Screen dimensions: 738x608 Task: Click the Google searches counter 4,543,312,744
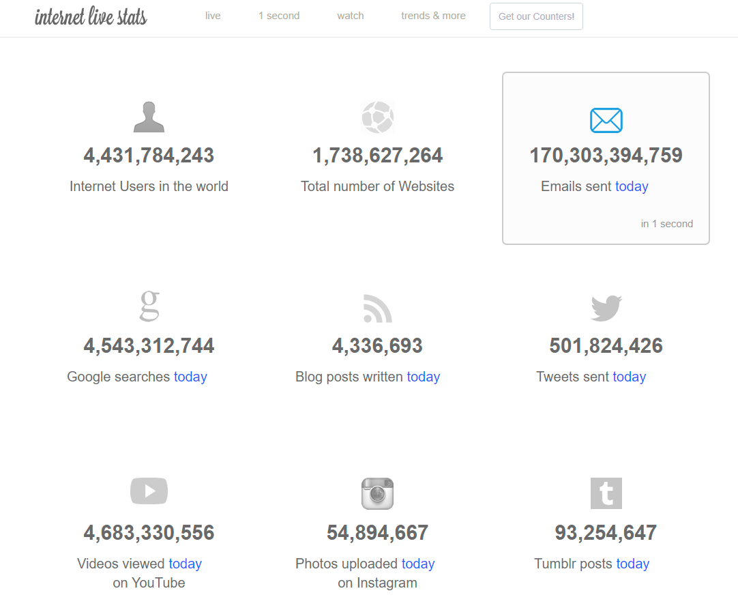149,346
